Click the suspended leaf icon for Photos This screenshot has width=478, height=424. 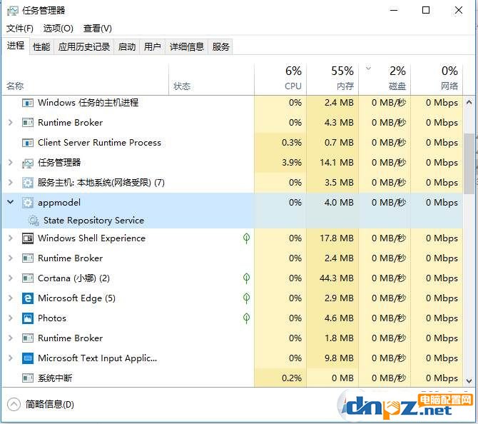[x=246, y=318]
